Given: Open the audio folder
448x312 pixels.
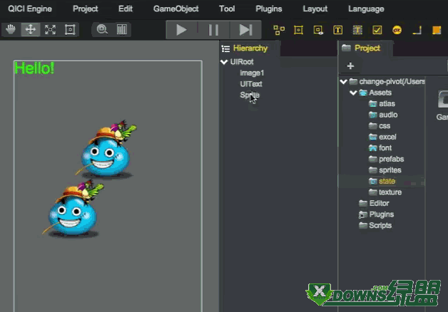Looking at the screenshot, I should 388,115.
